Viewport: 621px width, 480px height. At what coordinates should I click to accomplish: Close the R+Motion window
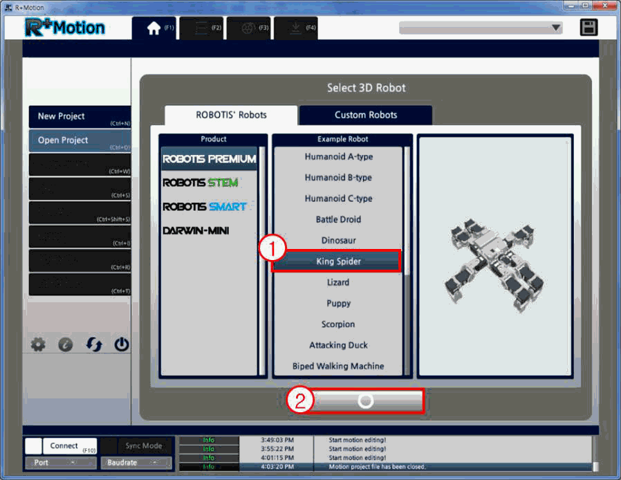click(605, 6)
